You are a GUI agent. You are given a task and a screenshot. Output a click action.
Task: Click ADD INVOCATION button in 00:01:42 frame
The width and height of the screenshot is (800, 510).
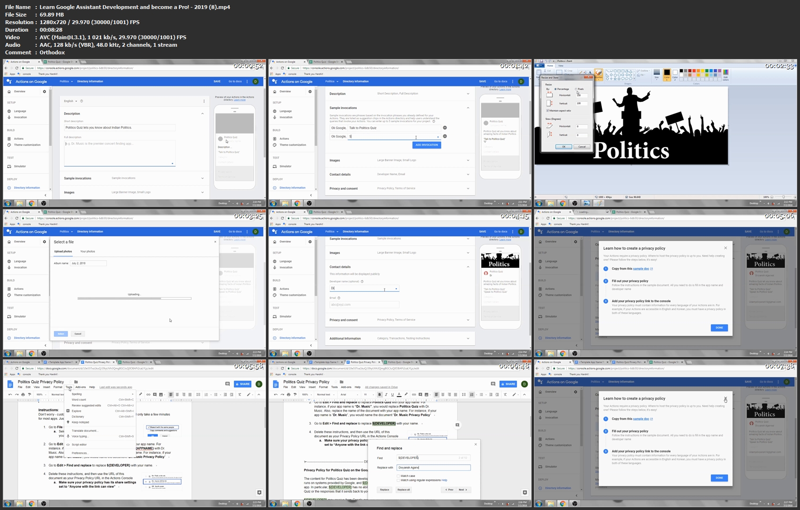(427, 145)
